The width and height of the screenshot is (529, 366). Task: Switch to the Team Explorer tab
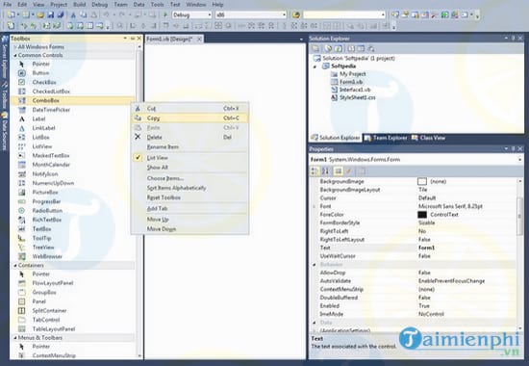386,138
